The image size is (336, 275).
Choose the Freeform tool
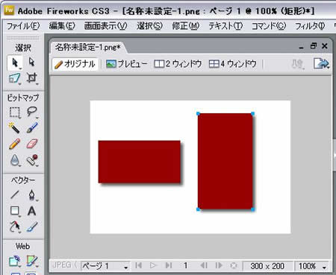[14, 227]
